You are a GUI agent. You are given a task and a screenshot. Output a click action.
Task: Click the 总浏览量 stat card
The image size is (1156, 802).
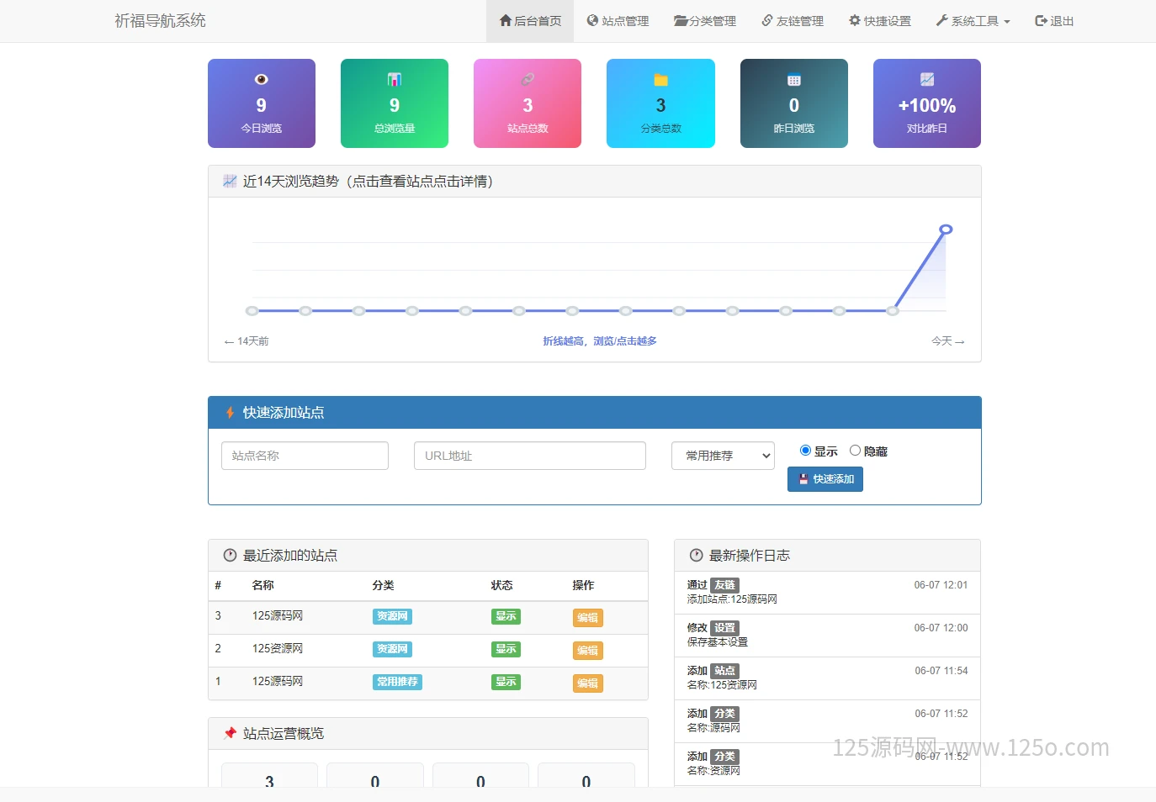click(395, 103)
